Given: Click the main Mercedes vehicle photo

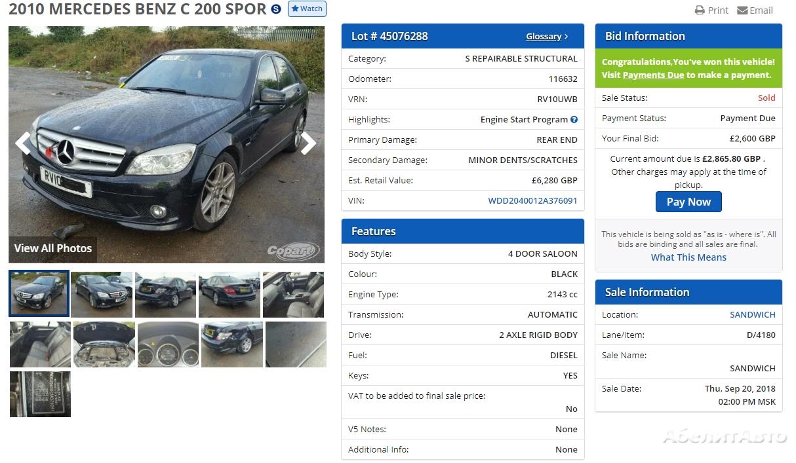Looking at the screenshot, I should (167, 145).
